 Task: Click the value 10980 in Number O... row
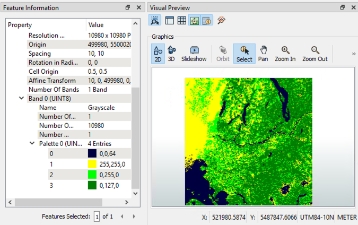[x=96, y=125]
